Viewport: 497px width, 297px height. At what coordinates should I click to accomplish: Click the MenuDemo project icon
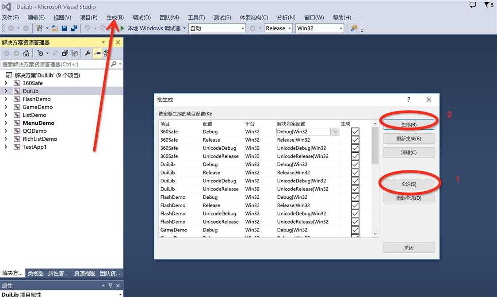[x=17, y=123]
